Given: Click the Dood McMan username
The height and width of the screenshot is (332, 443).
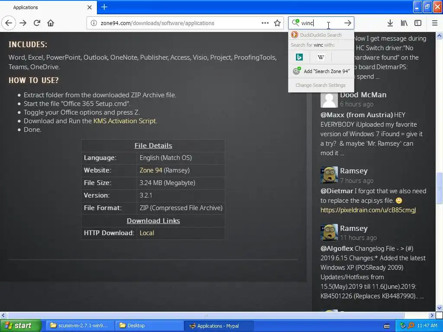Looking at the screenshot, I should (363, 95).
